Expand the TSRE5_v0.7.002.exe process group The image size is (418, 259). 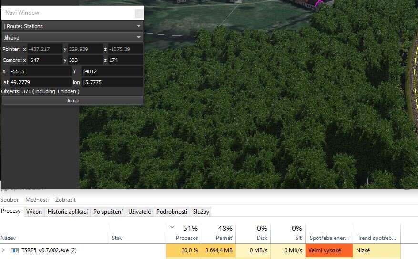pyautogui.click(x=4, y=250)
